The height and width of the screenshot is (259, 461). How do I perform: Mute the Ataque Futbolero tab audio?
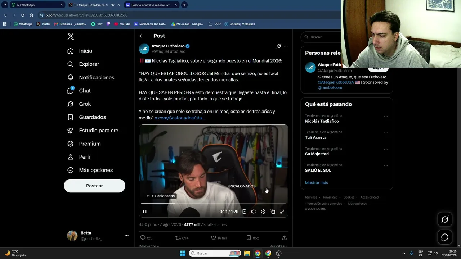pyautogui.click(x=113, y=5)
